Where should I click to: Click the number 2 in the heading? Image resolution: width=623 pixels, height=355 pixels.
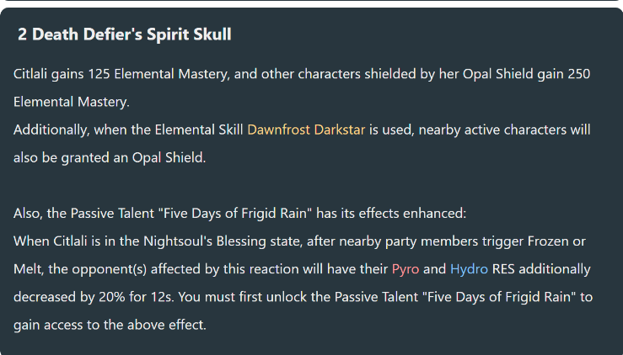pos(23,34)
